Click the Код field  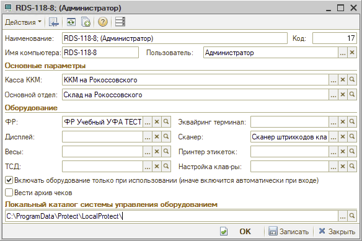point(335,38)
